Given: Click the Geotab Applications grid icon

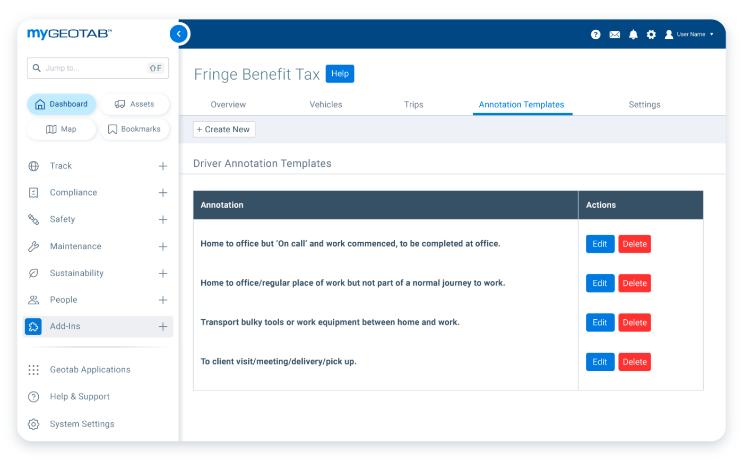Looking at the screenshot, I should 33,370.
